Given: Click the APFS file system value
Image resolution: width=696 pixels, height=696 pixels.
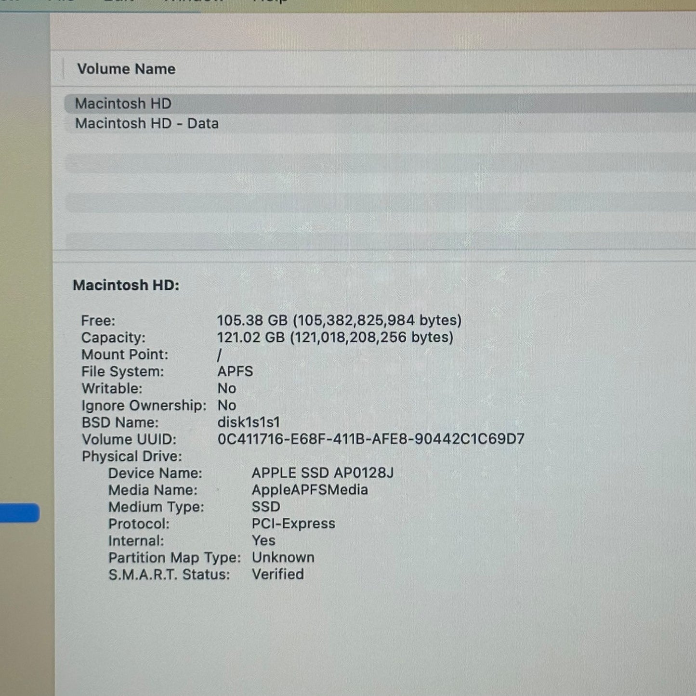Looking at the screenshot, I should 235,371.
